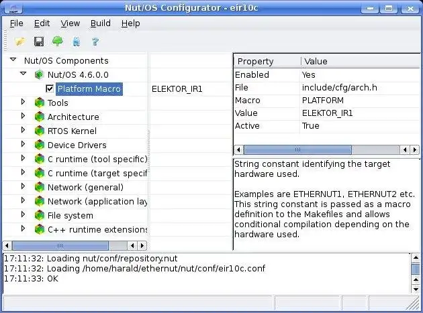
Task: Click the Architecture component cube icon
Action: tap(40, 117)
